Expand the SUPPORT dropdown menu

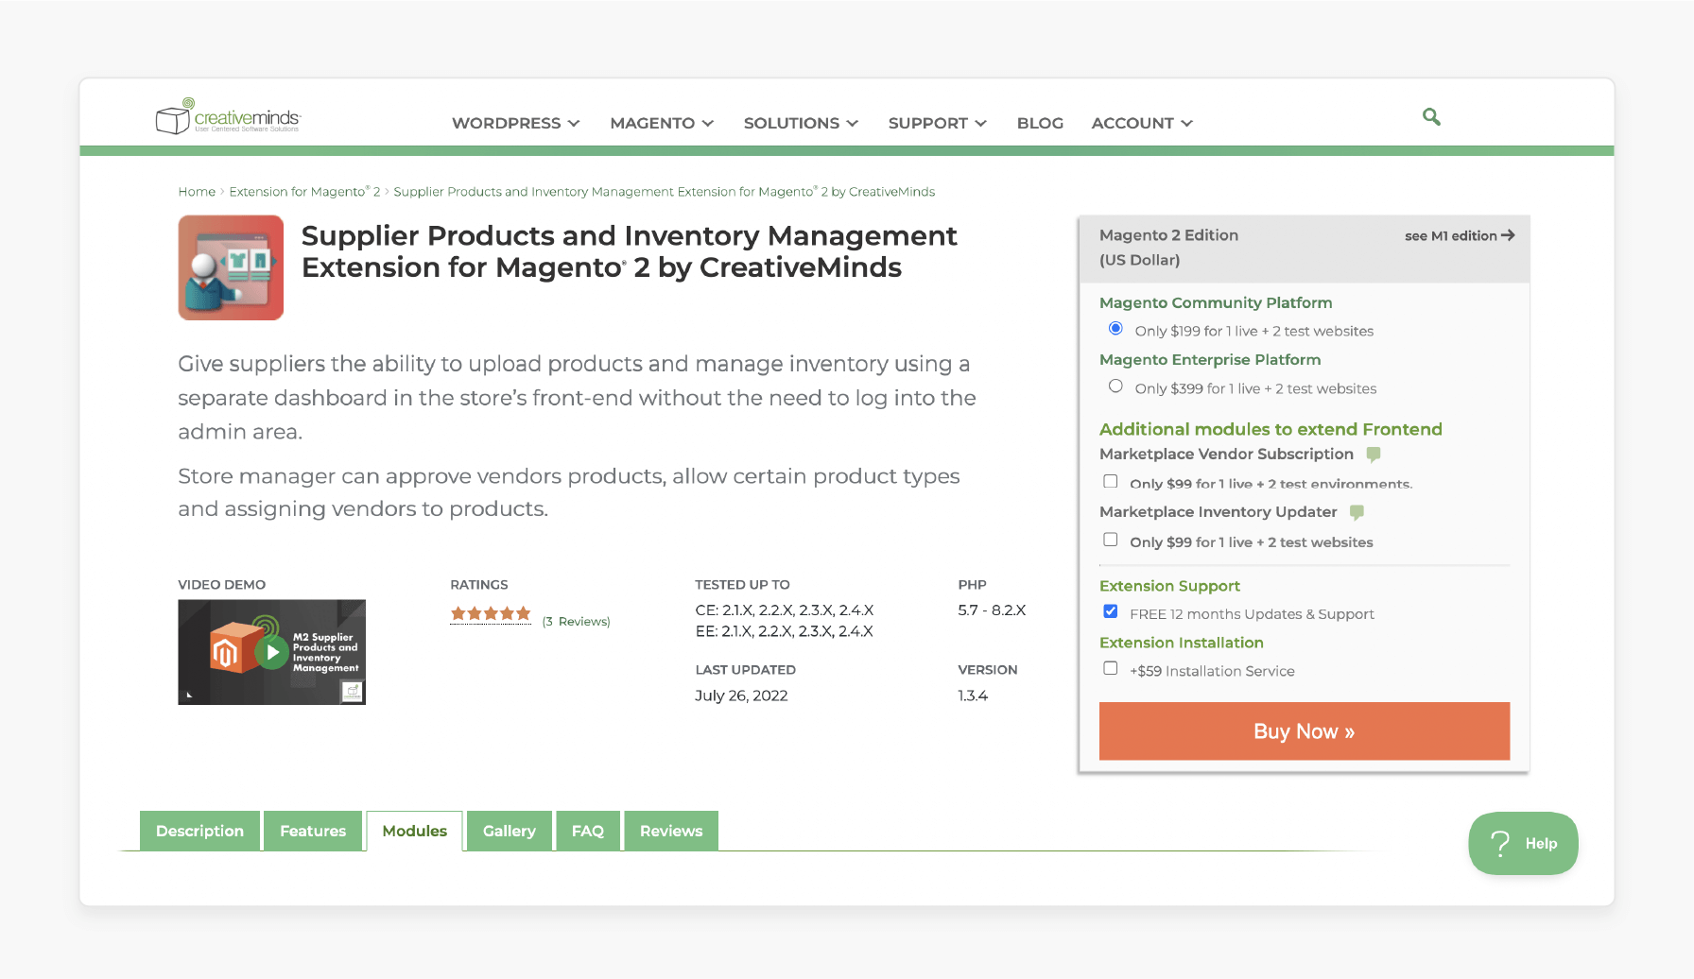click(937, 123)
